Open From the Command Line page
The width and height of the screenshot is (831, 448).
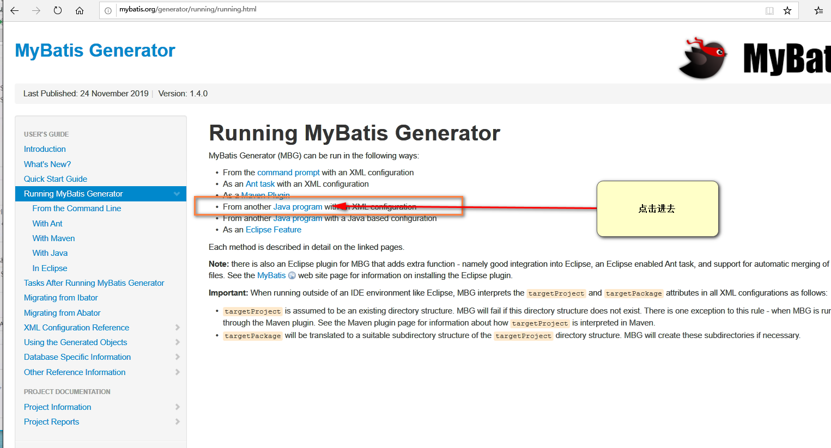(x=77, y=208)
